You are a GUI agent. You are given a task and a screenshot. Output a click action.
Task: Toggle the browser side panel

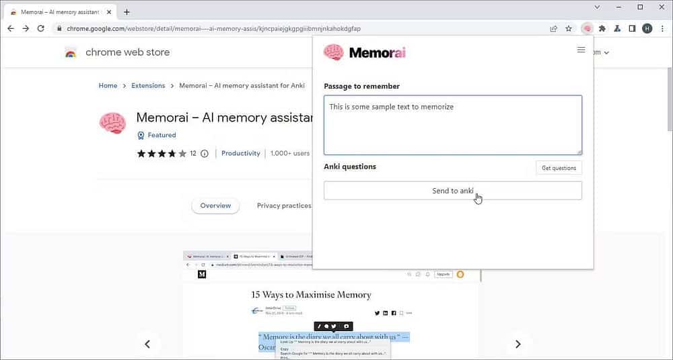point(632,29)
